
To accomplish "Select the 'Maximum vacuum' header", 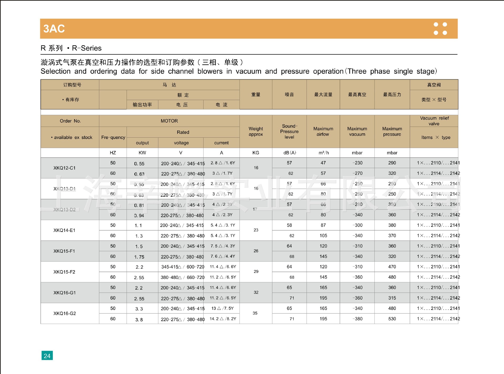I will (x=357, y=132).
